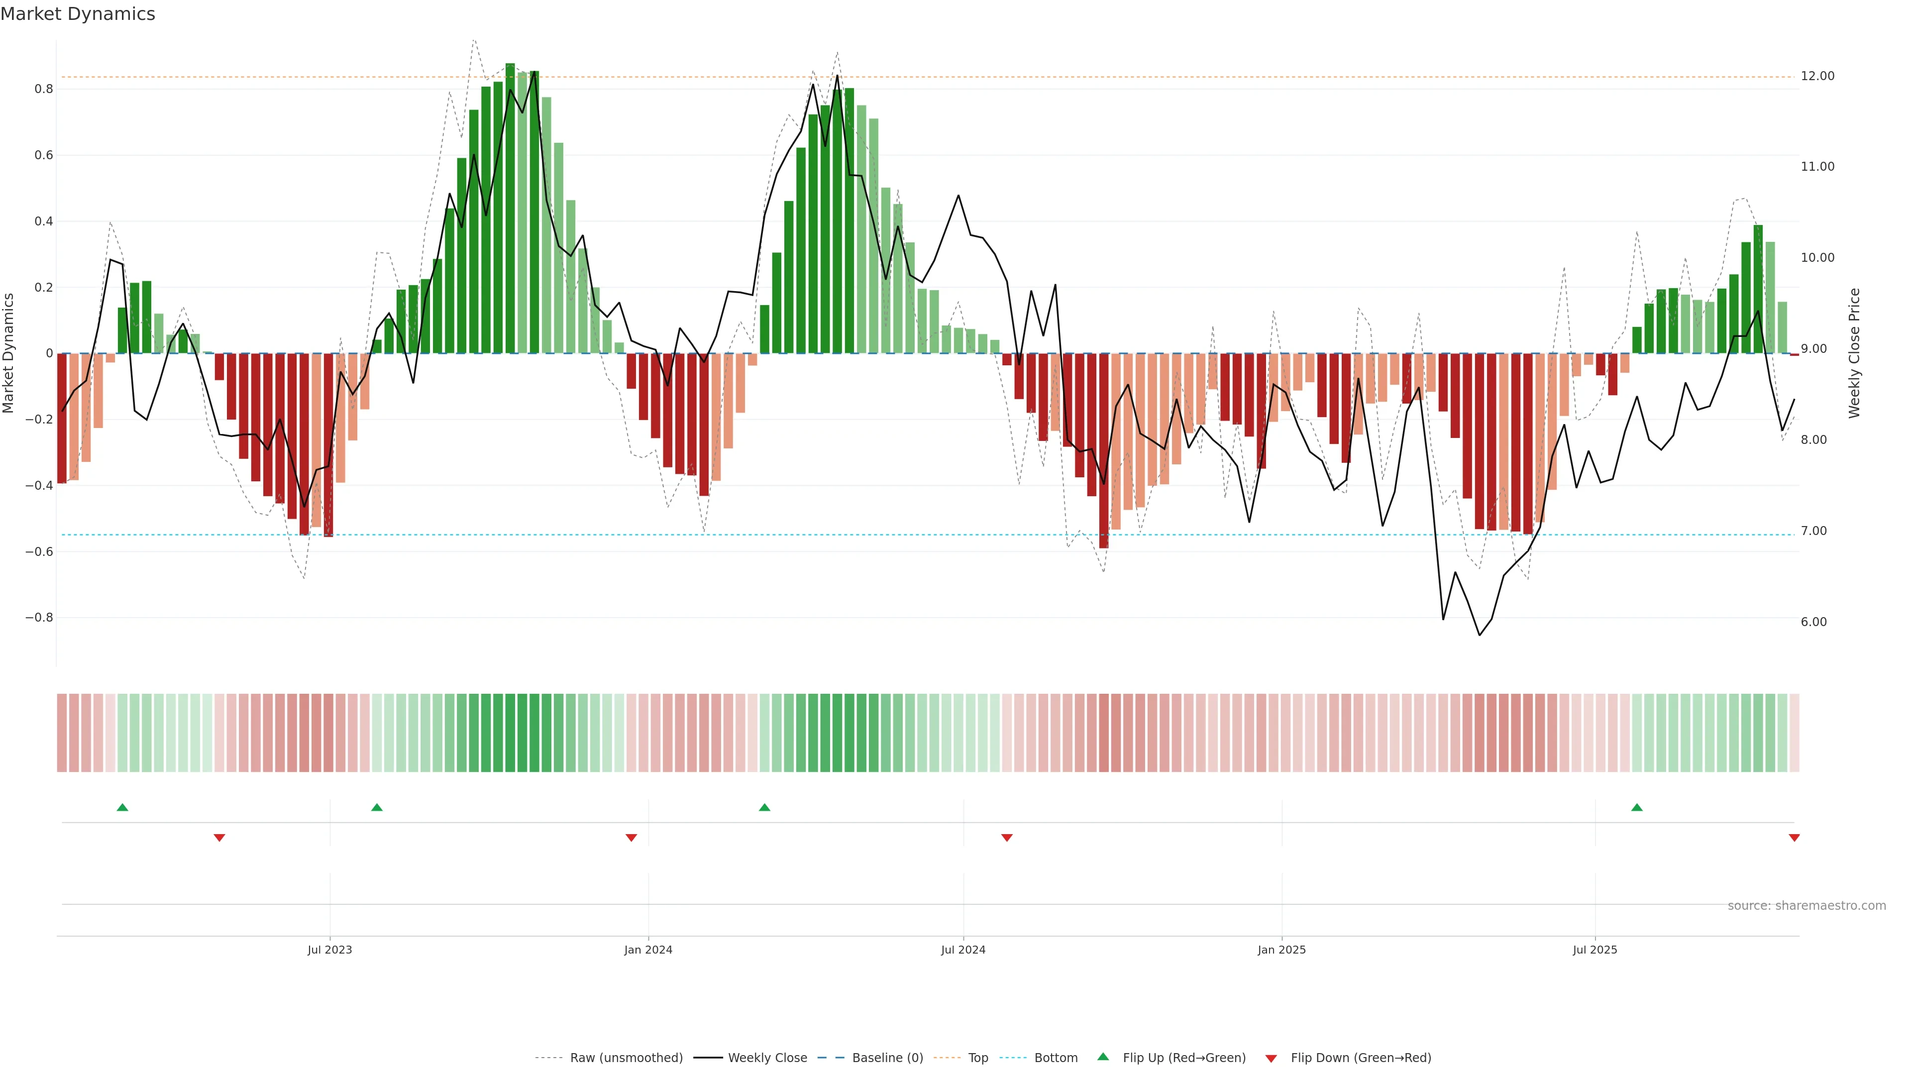Click the green flip-up triangle after Jul 2025

tap(1637, 807)
